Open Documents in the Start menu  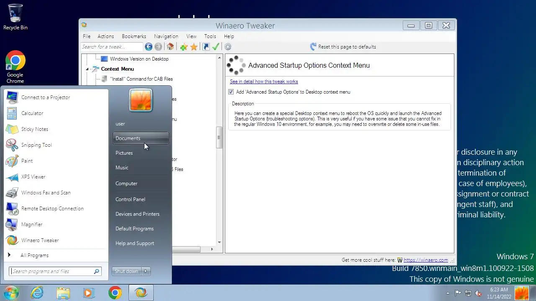[141, 138]
